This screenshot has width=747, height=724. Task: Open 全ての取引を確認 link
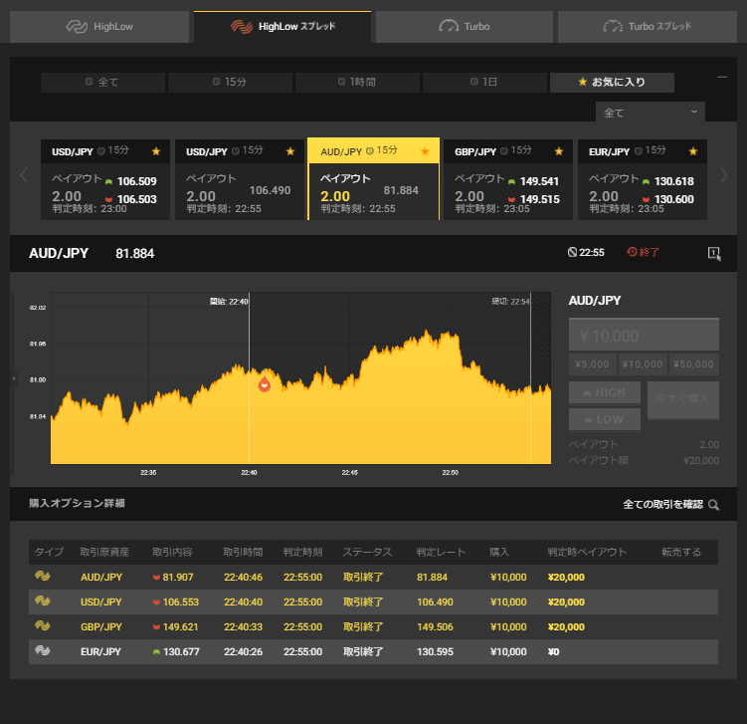coord(662,504)
